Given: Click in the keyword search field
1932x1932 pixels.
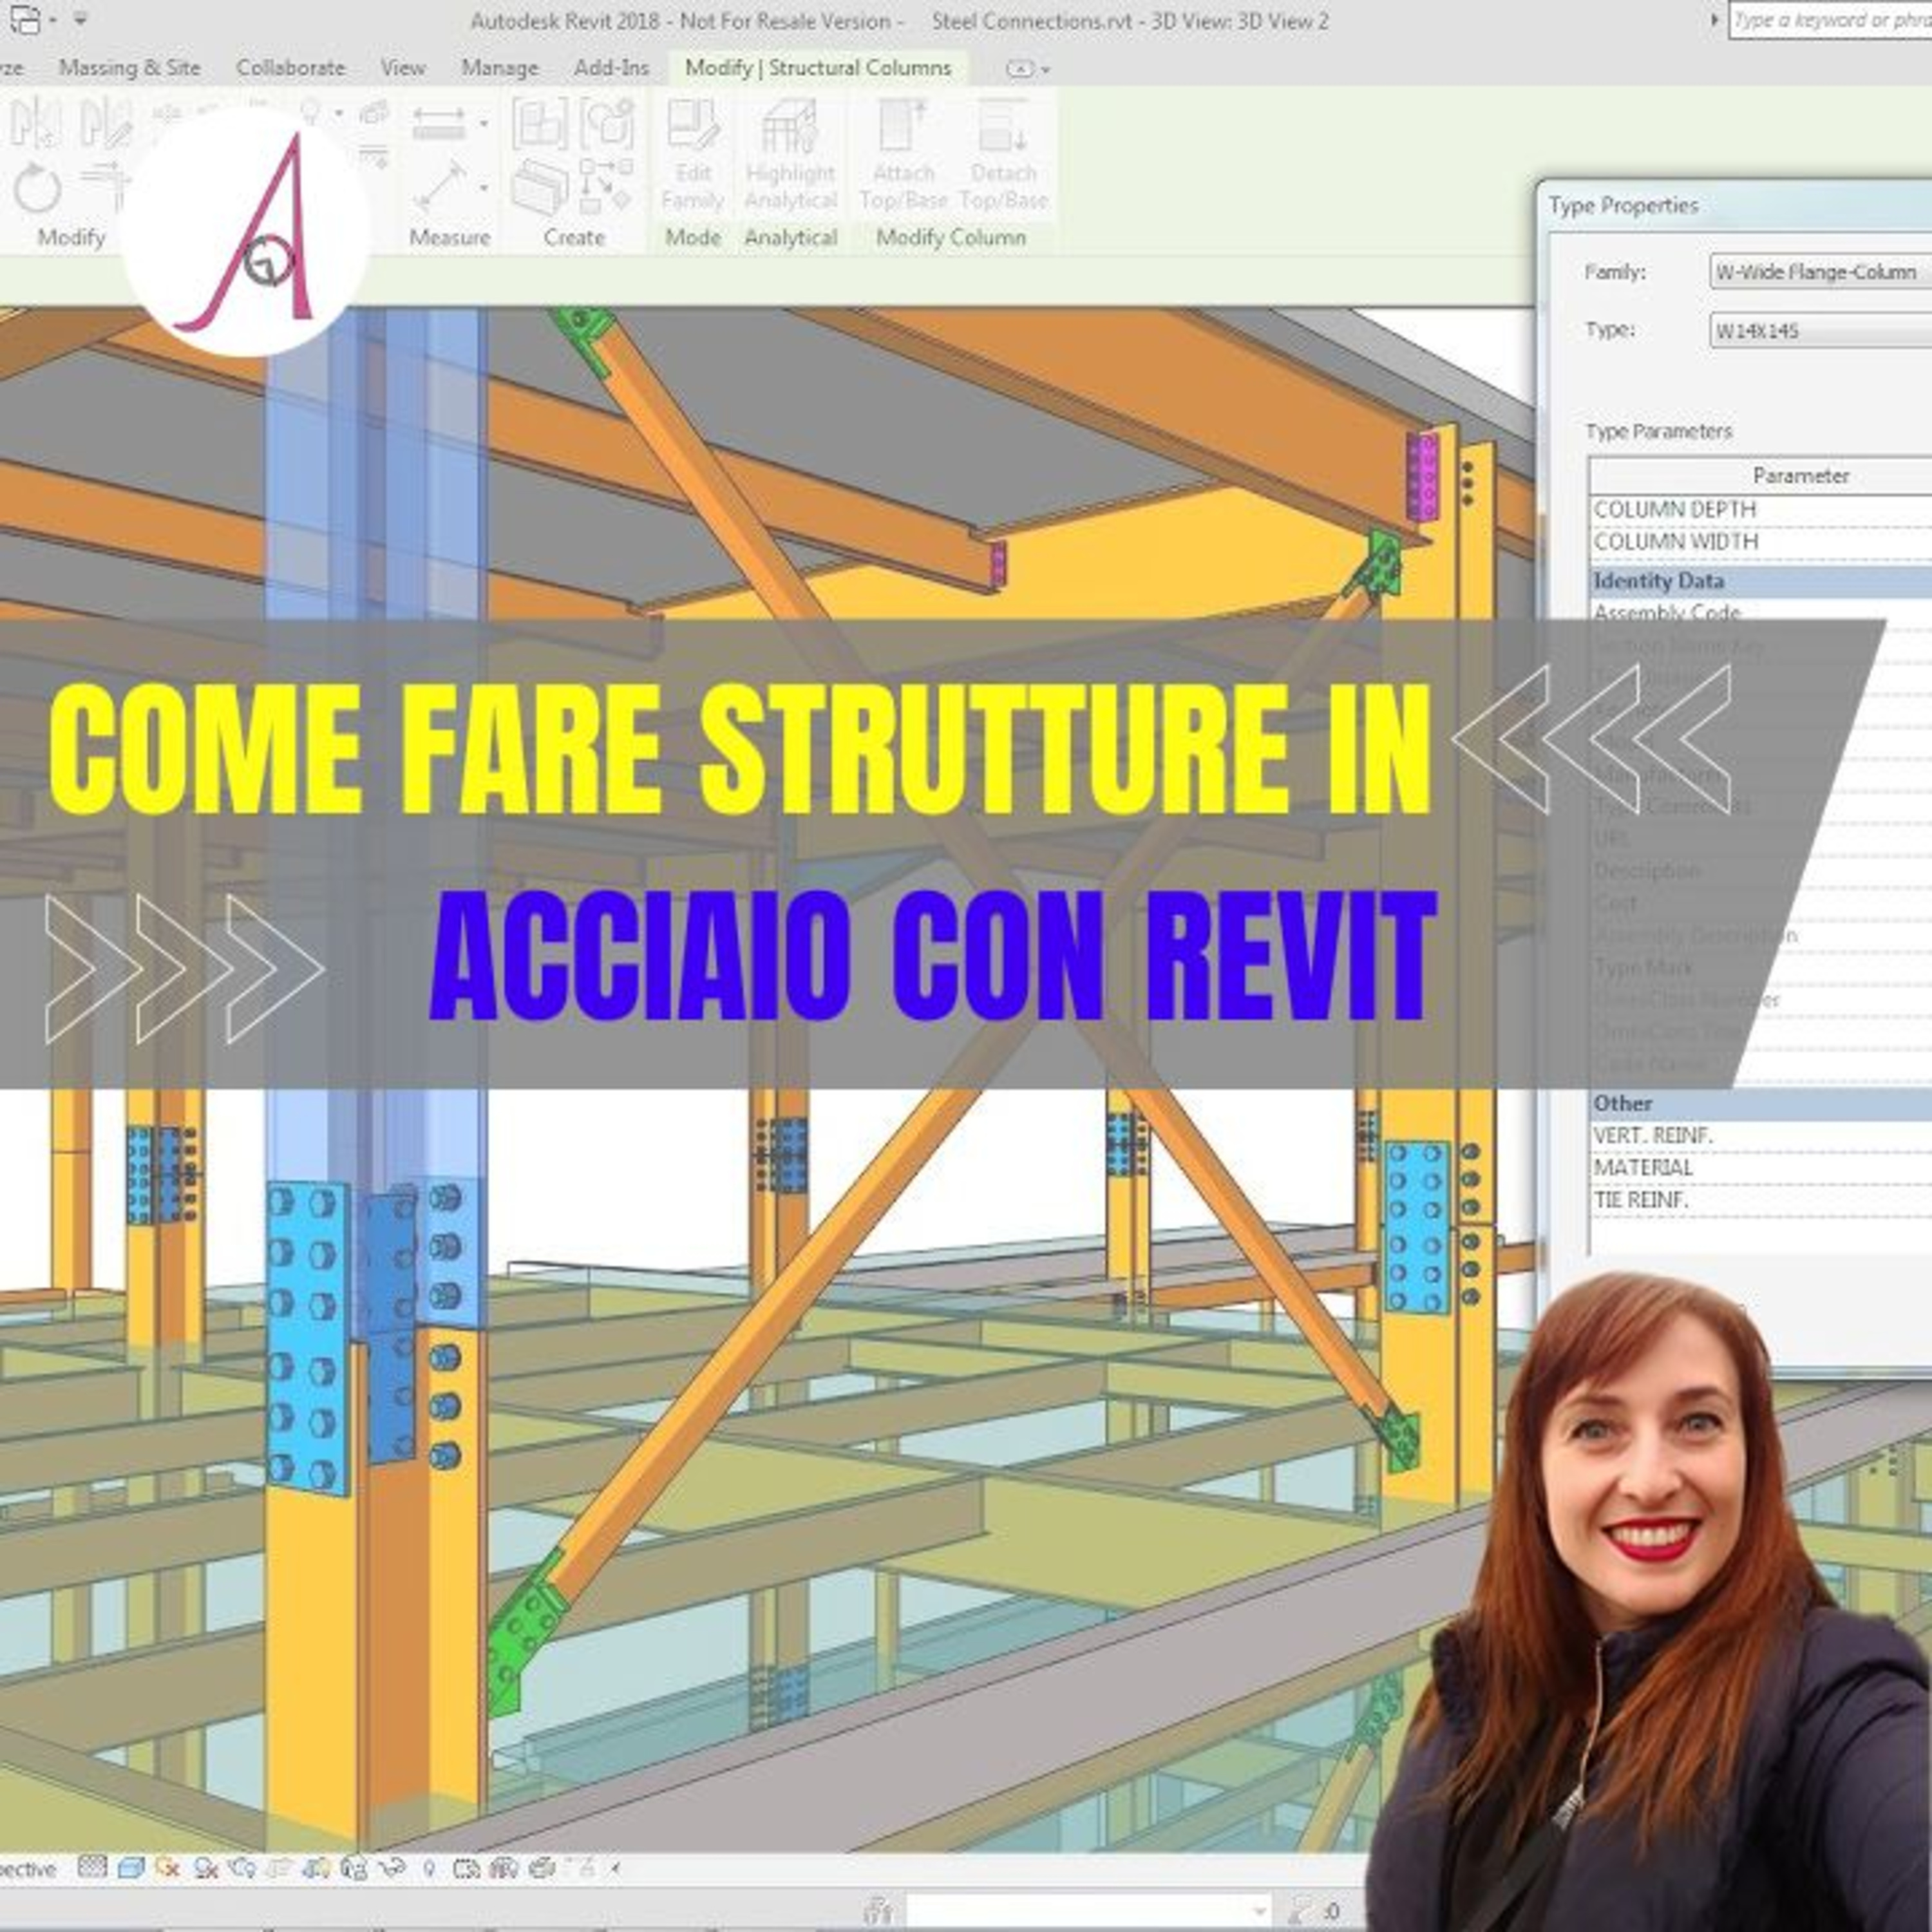Looking at the screenshot, I should [x=1832, y=20].
